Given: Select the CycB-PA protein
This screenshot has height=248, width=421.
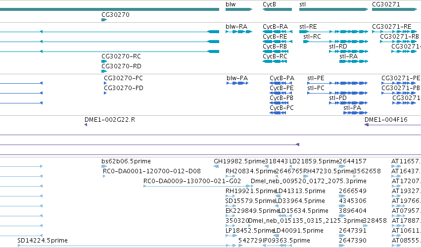Looking at the screenshot, I should pos(281,83).
